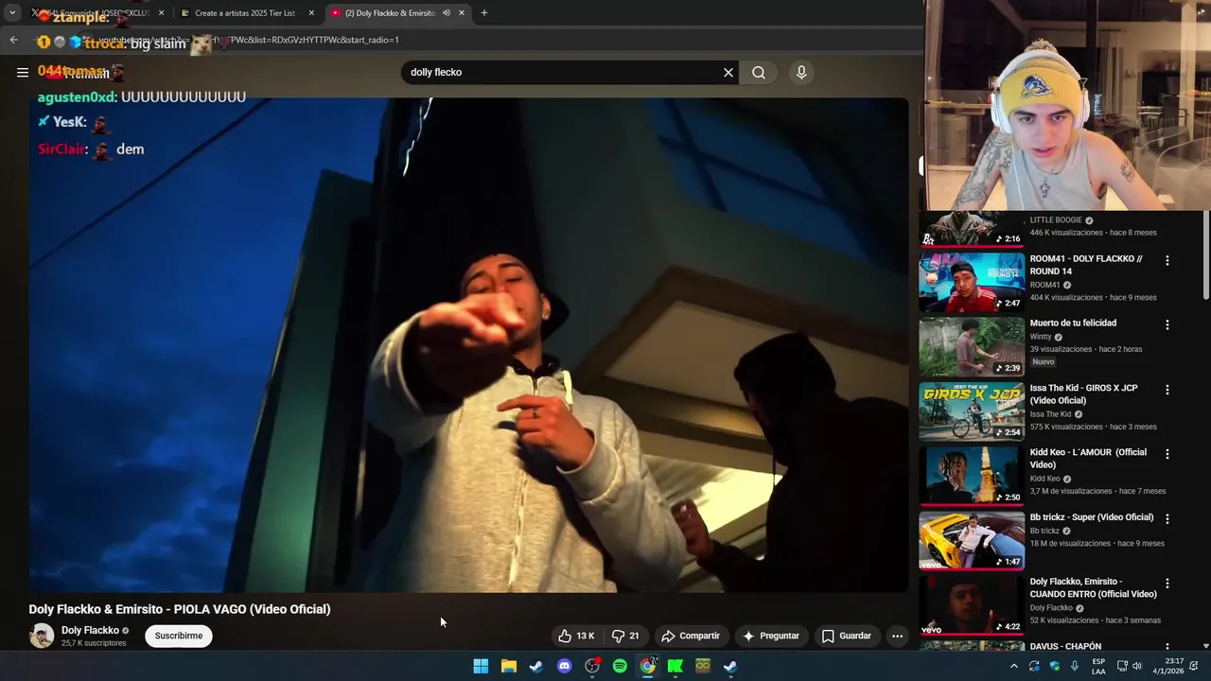Like the video with thumbs up
The width and height of the screenshot is (1211, 681).
tap(576, 636)
